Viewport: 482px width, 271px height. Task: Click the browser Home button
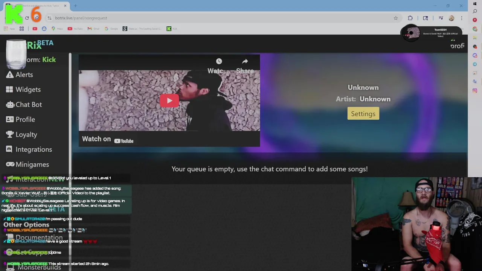pos(37,18)
